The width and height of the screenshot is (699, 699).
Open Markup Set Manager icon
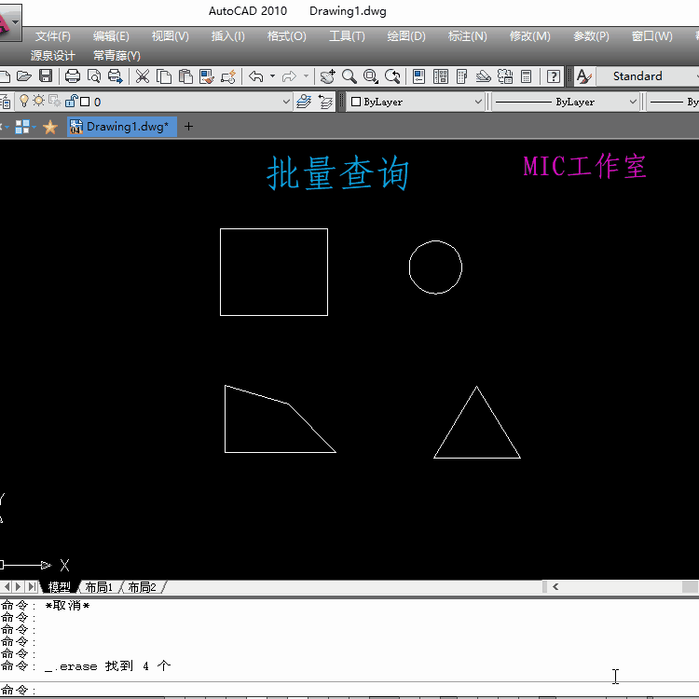click(505, 76)
